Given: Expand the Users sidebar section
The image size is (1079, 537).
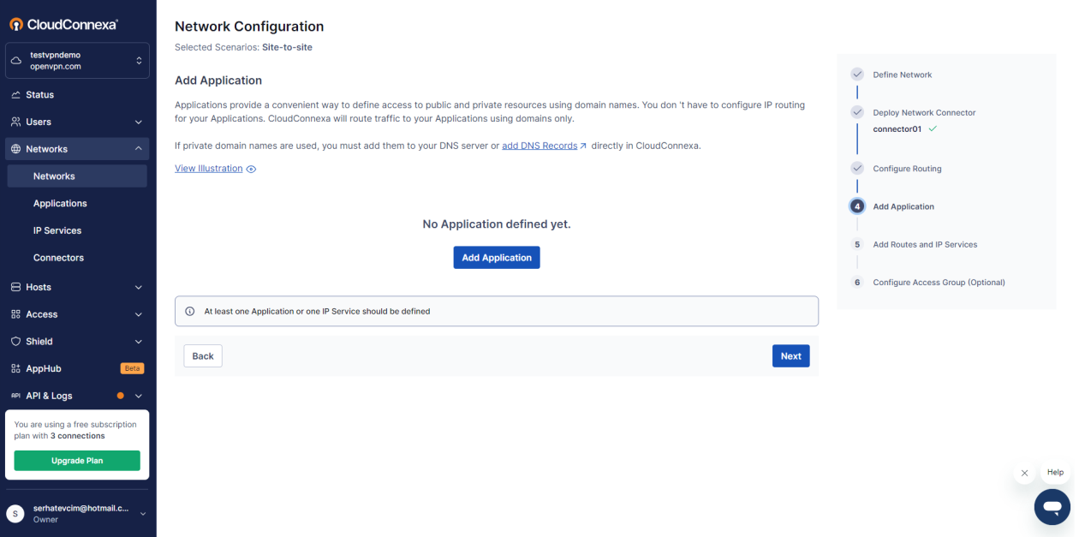Looking at the screenshot, I should click(x=139, y=122).
